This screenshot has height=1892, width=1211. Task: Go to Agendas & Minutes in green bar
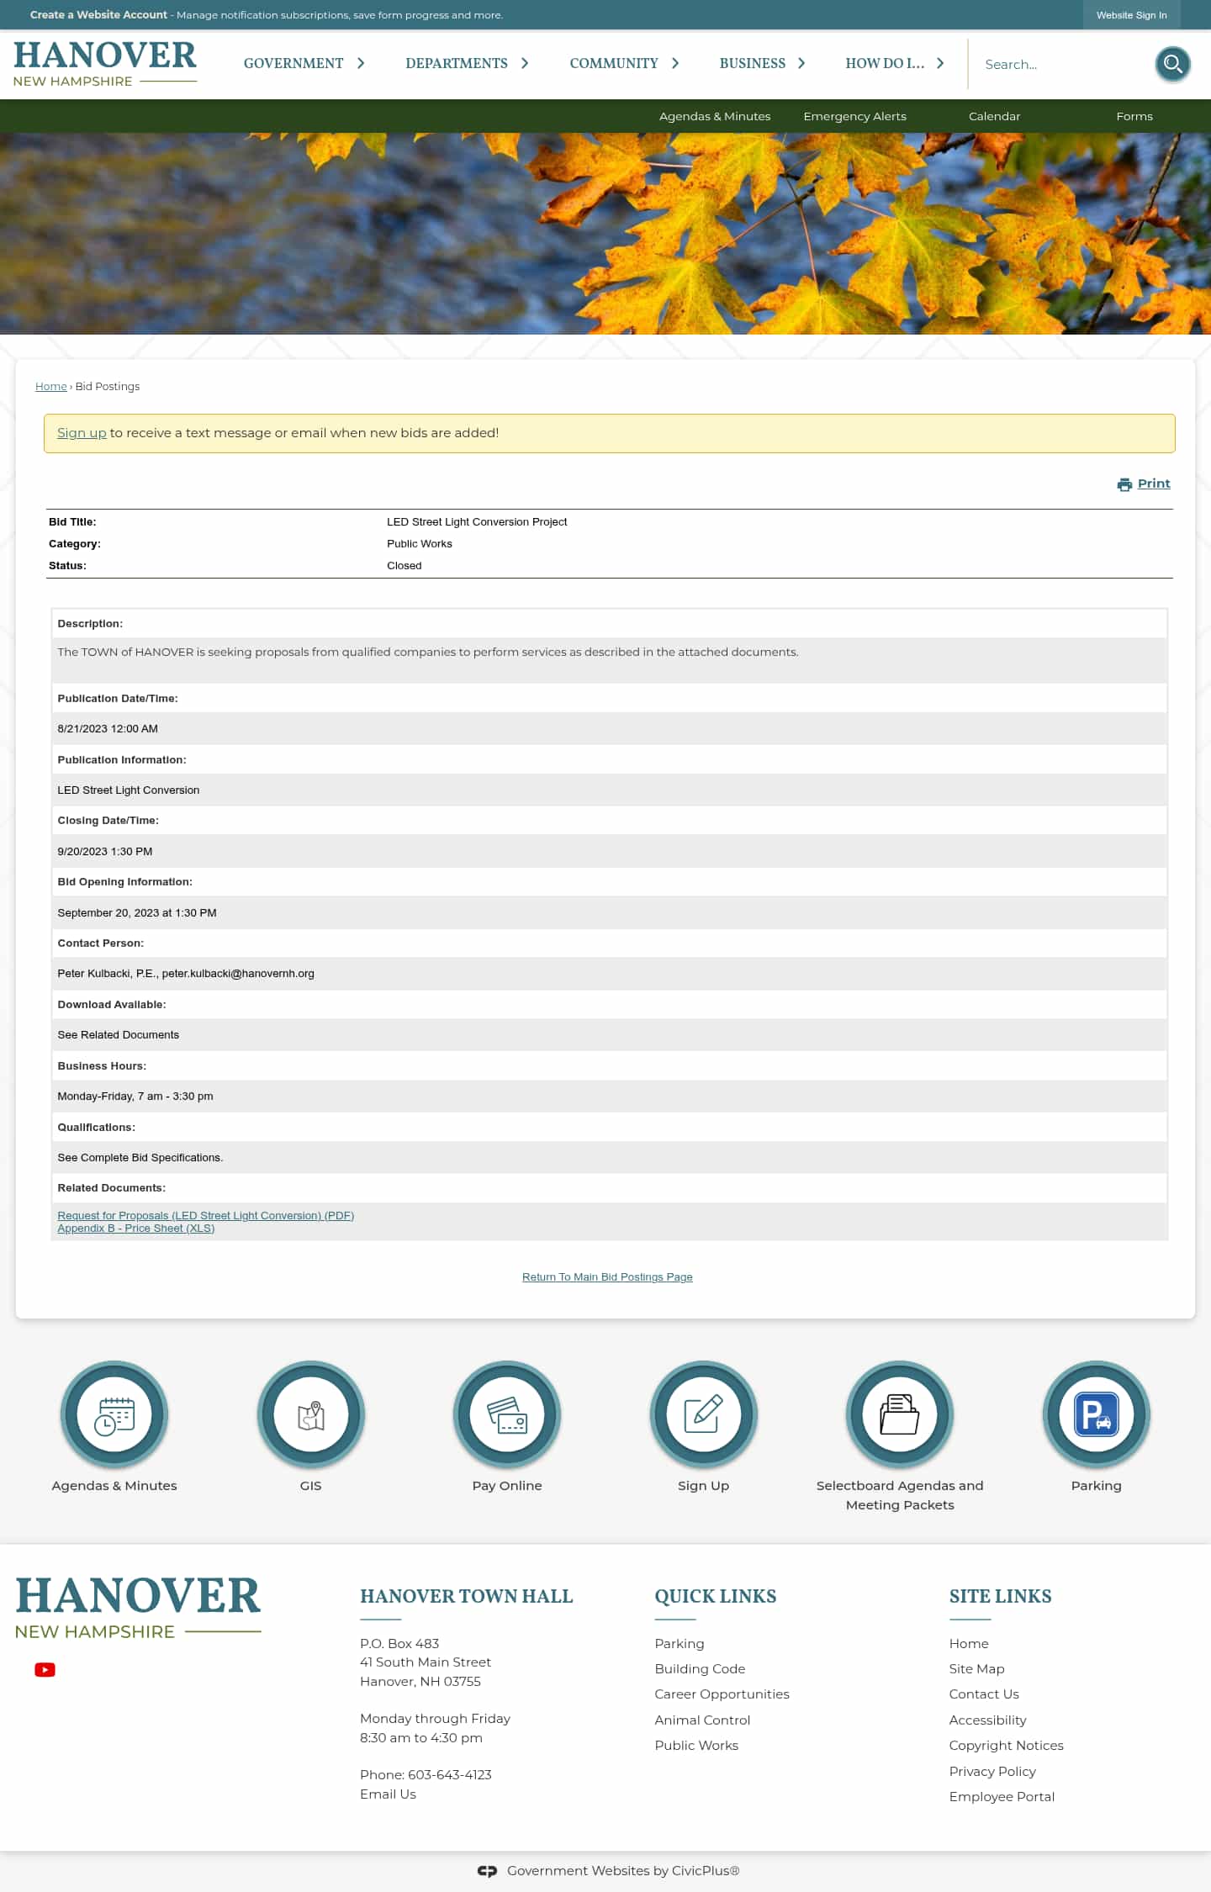pos(715,116)
